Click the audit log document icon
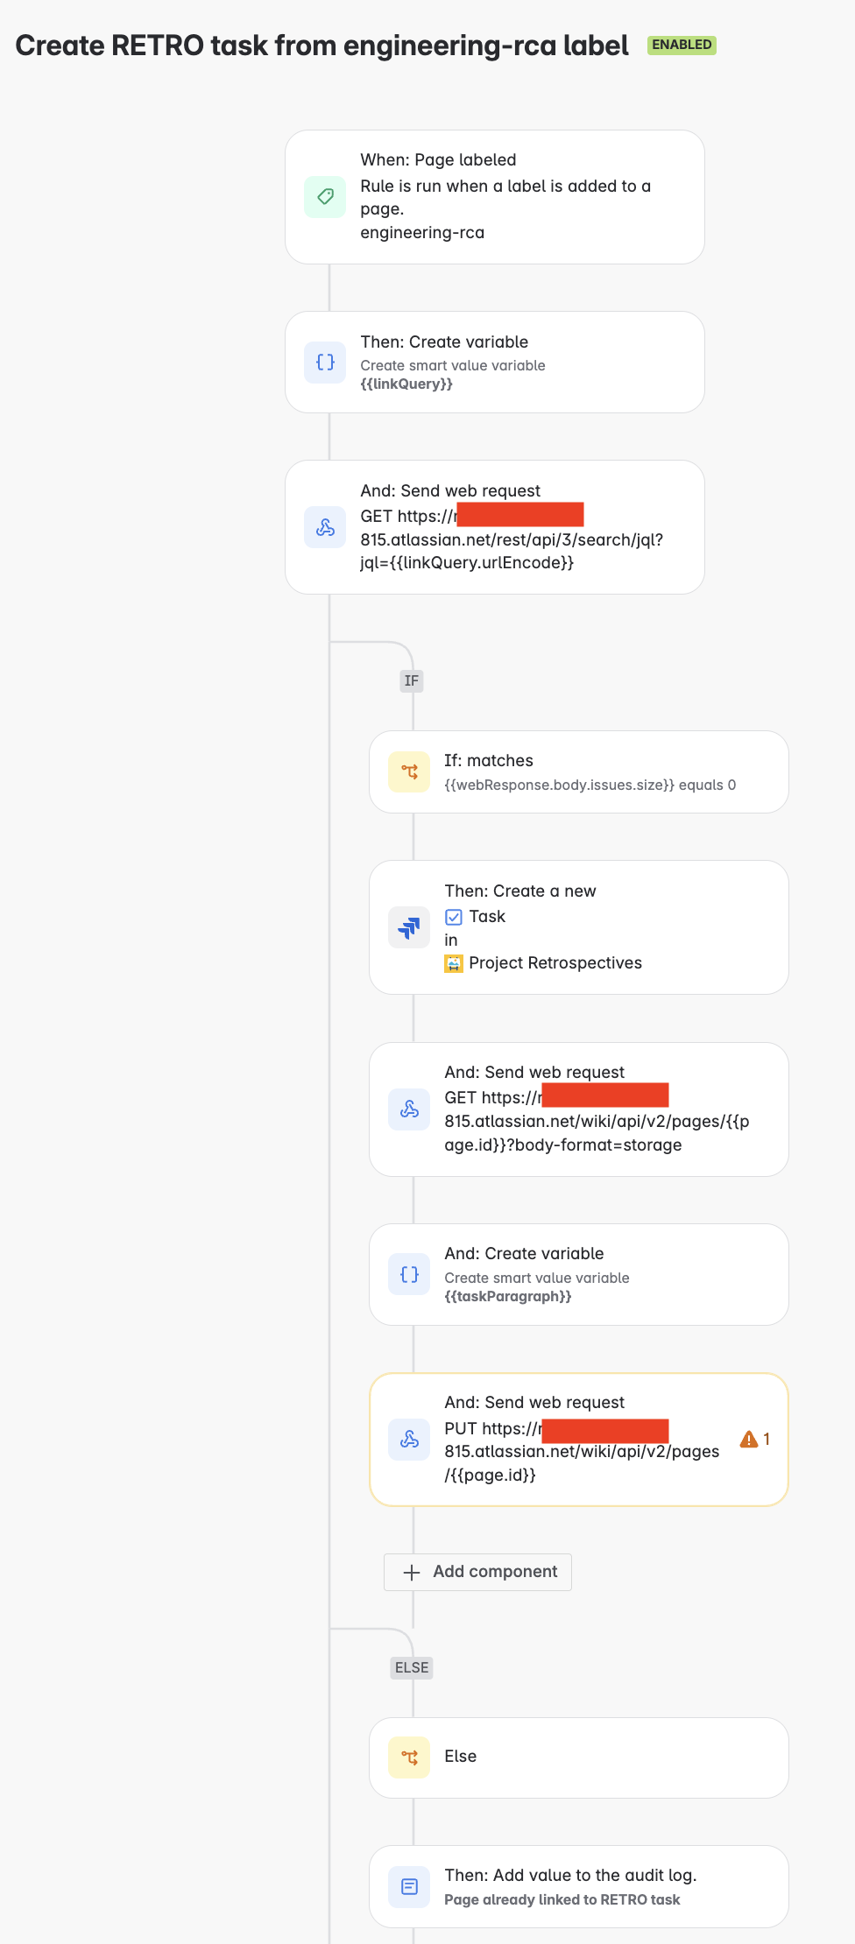855x1944 pixels. tap(408, 1886)
